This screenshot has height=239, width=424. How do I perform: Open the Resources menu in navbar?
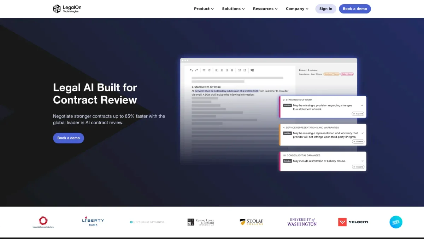(265, 9)
